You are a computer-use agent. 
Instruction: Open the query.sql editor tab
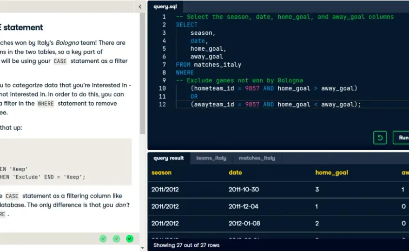165,7
